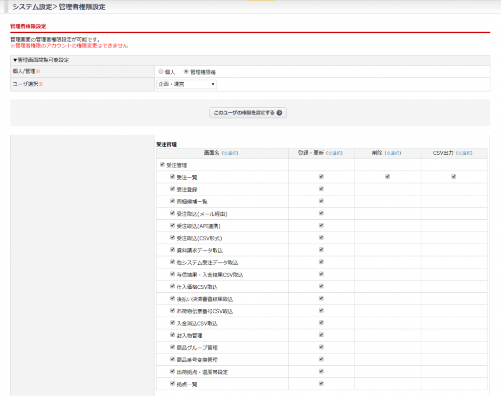Screen dimensions: 501x397
Task: Toggle the top-level 受注管理 checkbox
Action: [x=162, y=165]
